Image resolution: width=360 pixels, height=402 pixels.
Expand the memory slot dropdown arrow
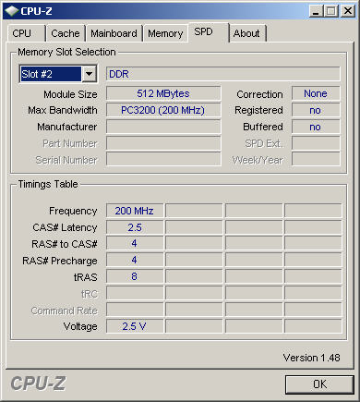[90, 74]
